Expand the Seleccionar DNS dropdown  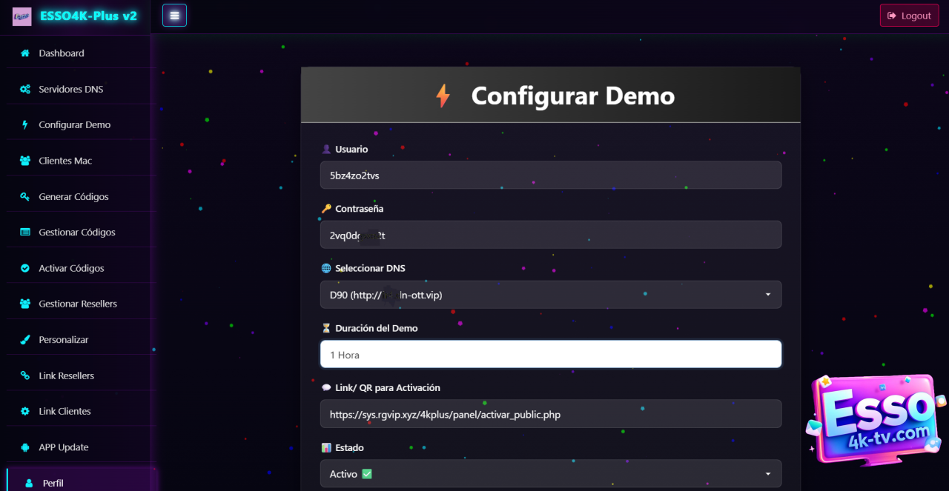point(550,295)
